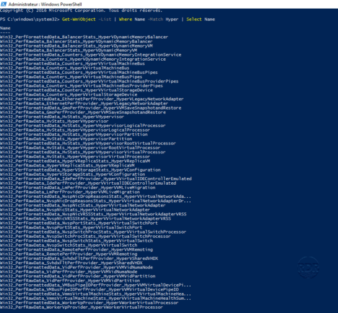Image resolution: width=338 pixels, height=313 pixels.
Task: Click the -Match operator in the command
Action: tap(156, 19)
